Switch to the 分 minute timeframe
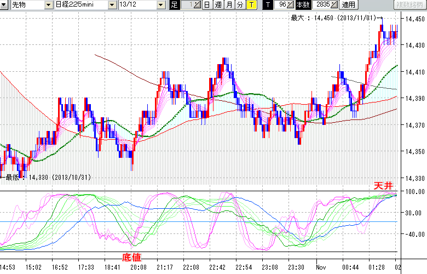The width and height of the screenshot is (427, 274). 240,5
